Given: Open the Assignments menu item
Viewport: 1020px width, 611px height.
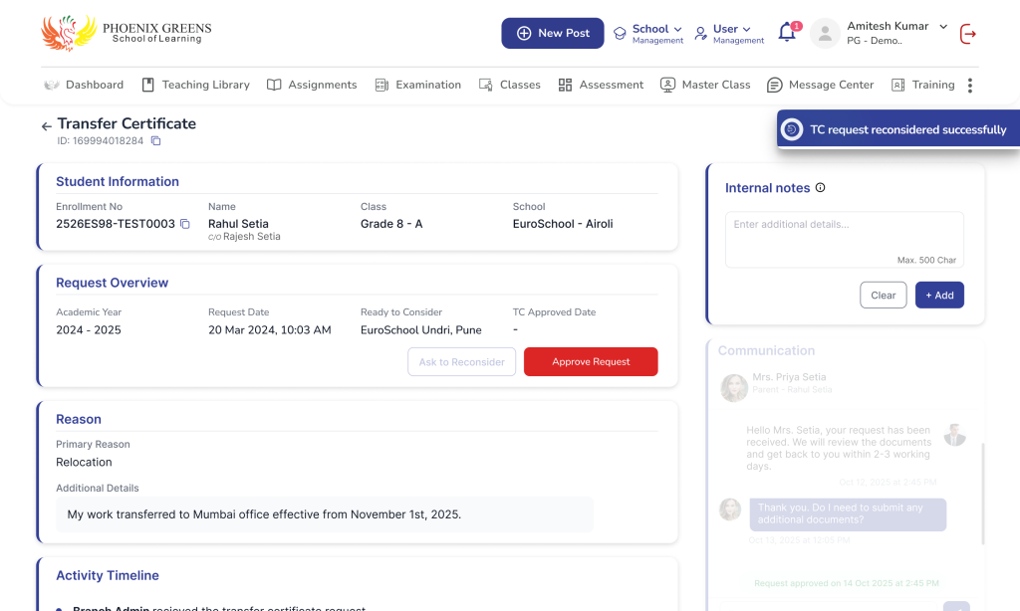Looking at the screenshot, I should pos(312,86).
